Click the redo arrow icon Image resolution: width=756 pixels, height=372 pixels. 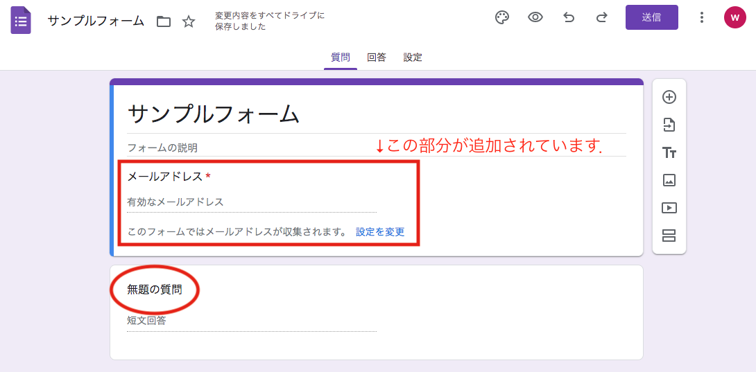coord(602,17)
